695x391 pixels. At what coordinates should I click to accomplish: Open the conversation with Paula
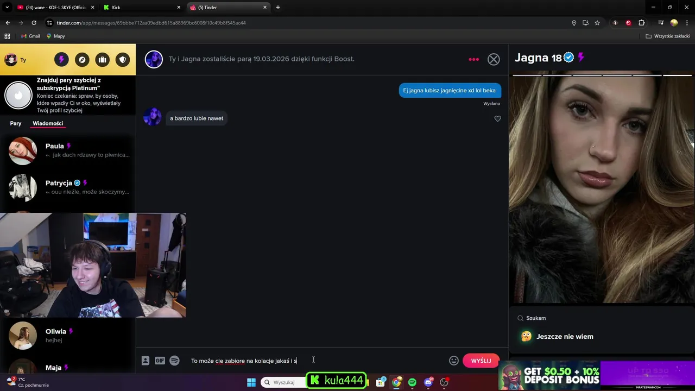click(68, 150)
